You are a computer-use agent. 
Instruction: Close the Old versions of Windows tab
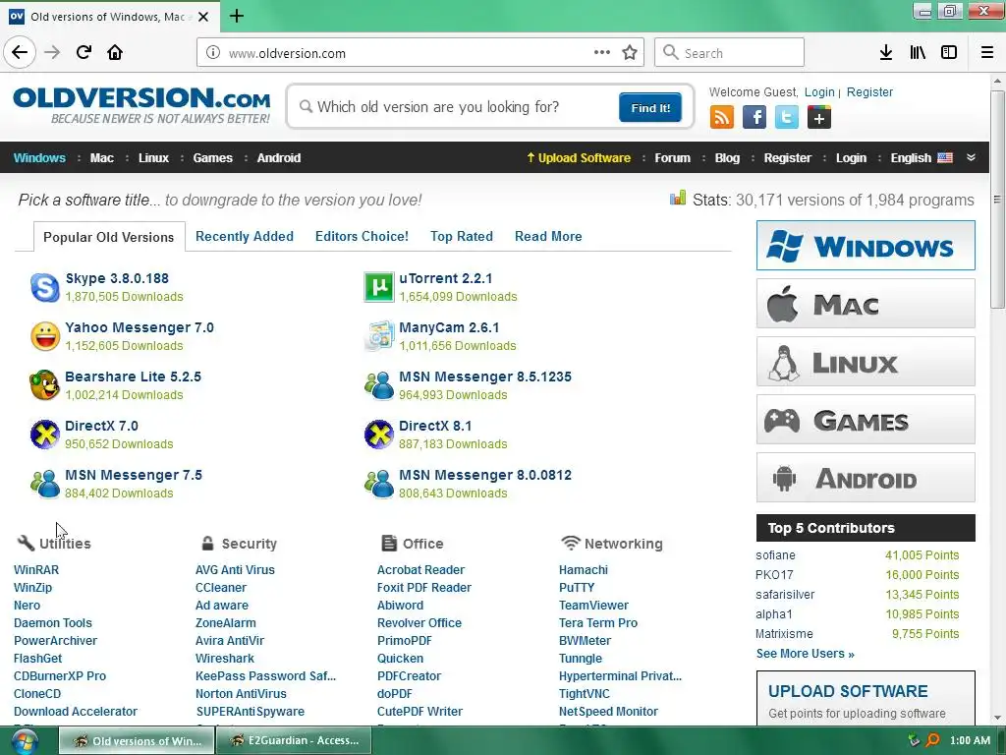pyautogui.click(x=203, y=17)
